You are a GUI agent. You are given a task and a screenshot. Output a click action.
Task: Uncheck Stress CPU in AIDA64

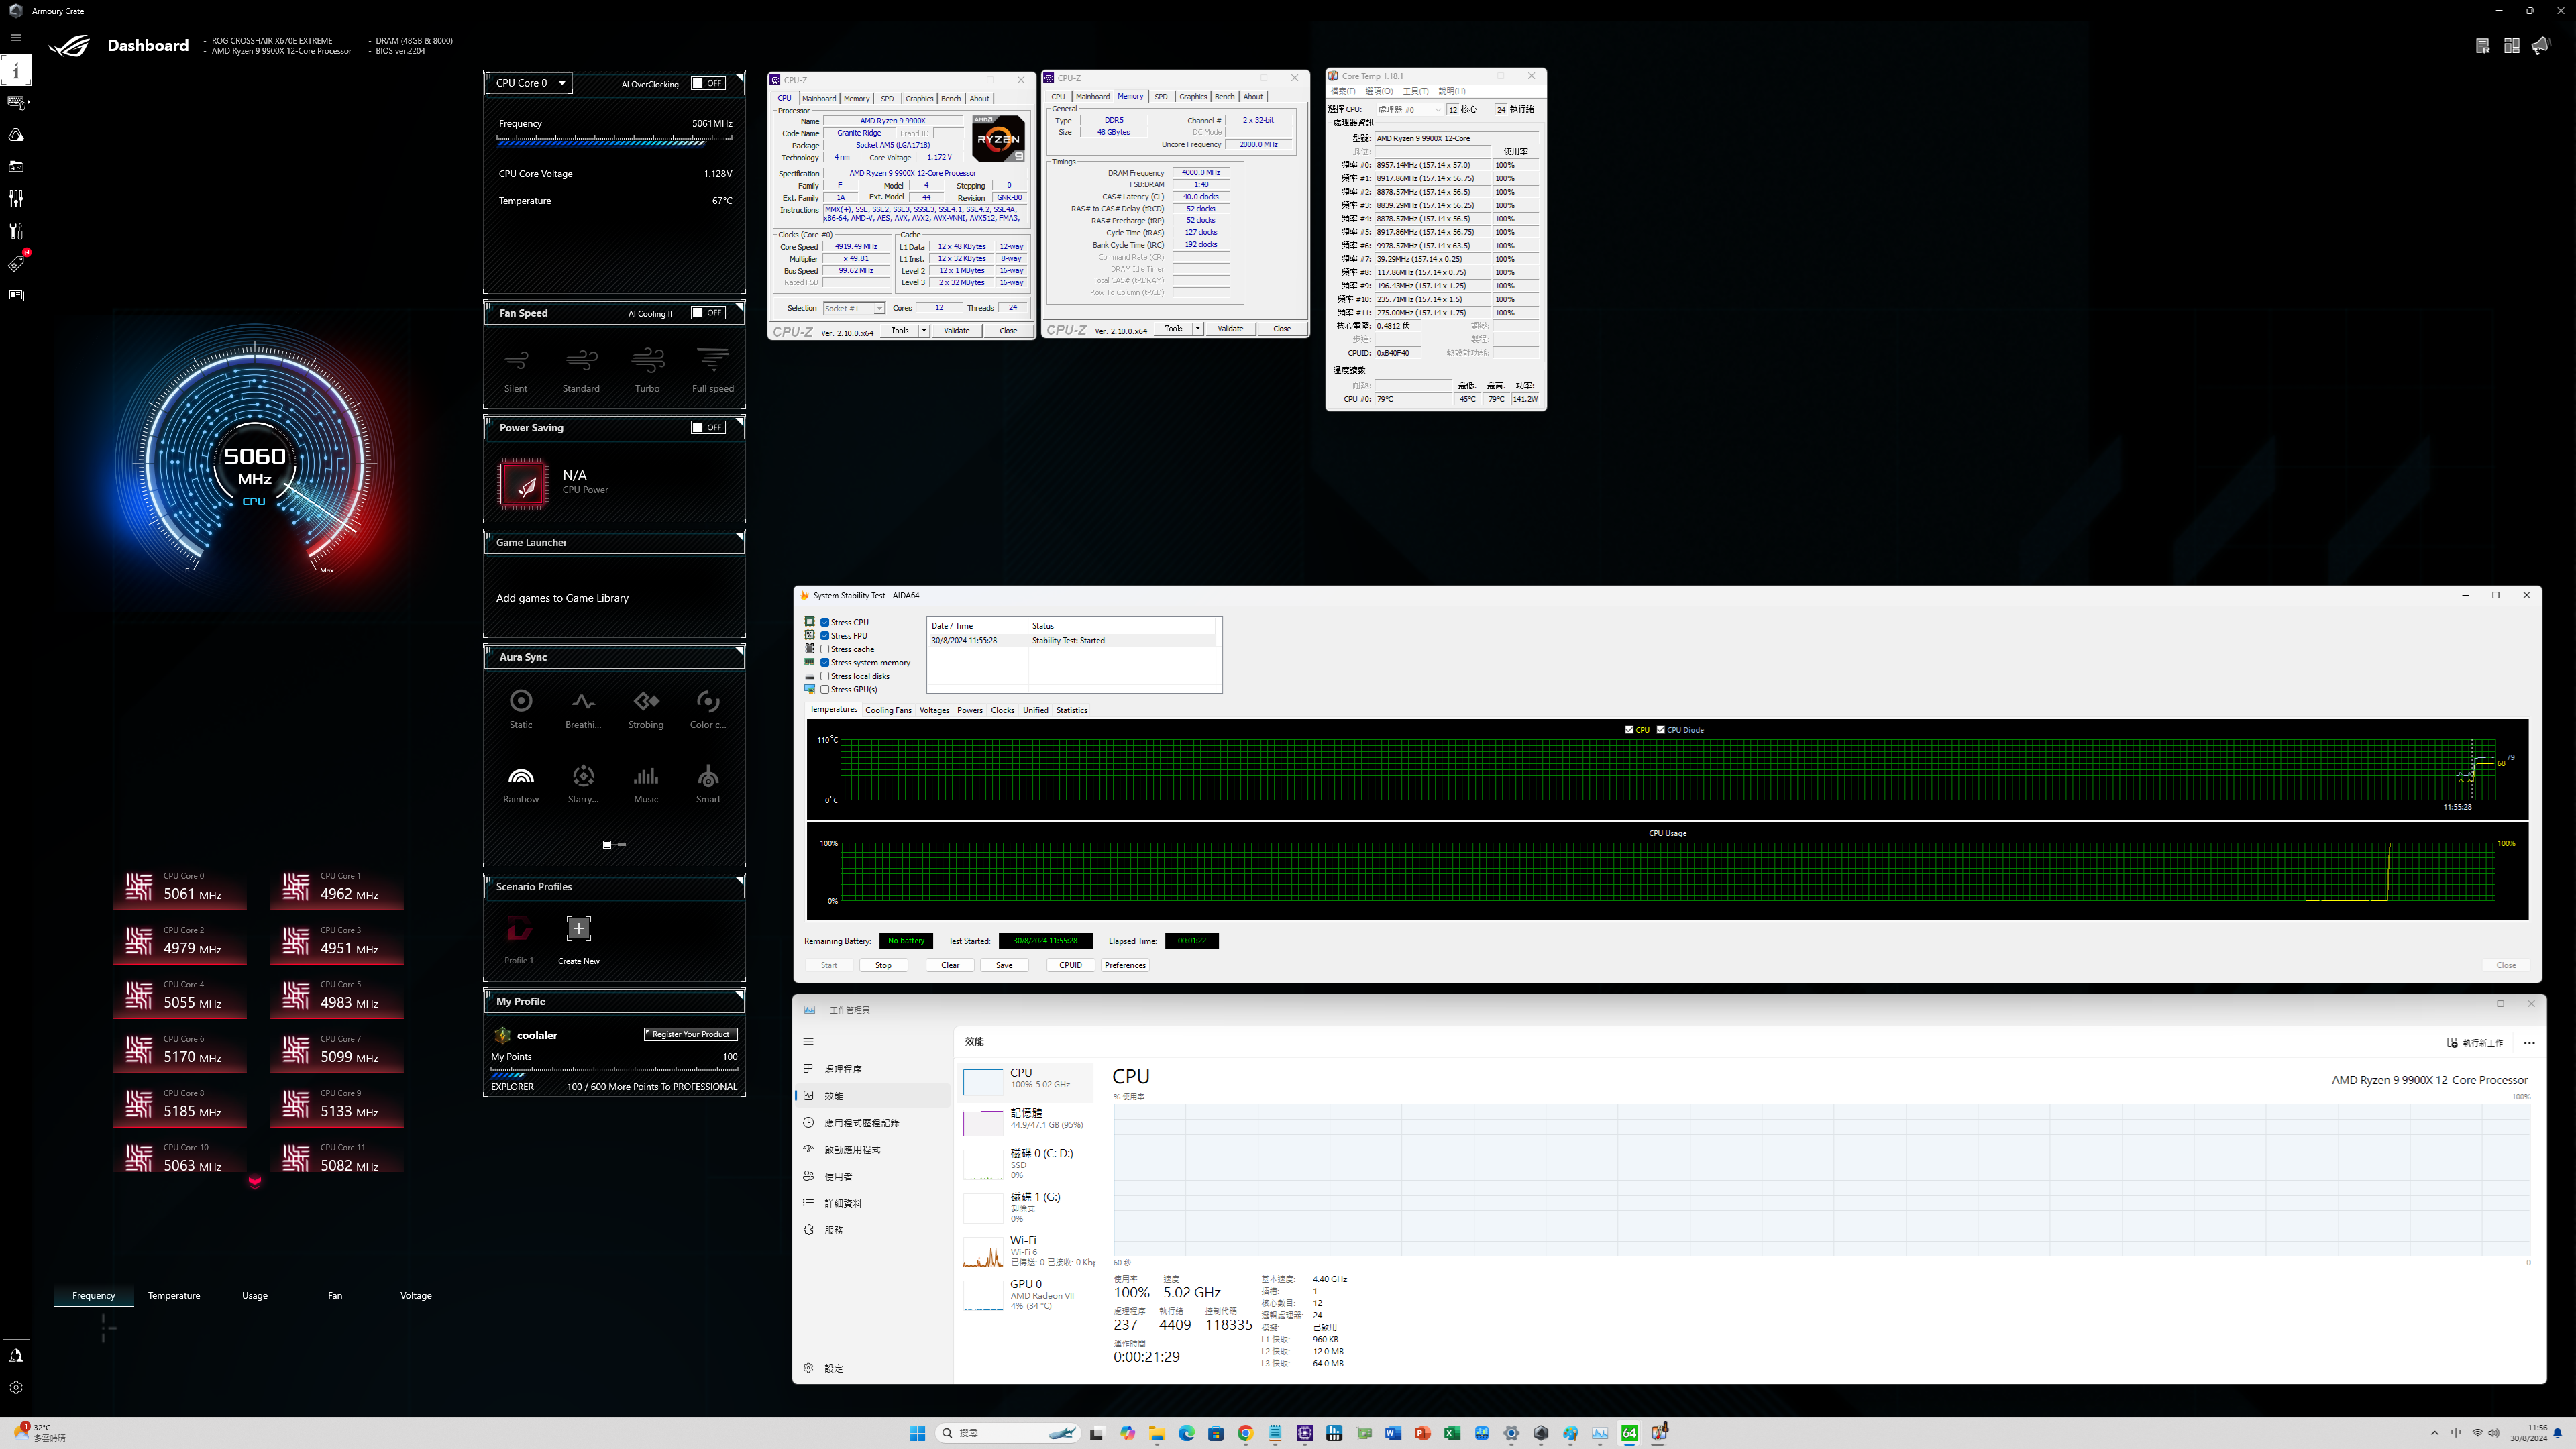[x=825, y=622]
